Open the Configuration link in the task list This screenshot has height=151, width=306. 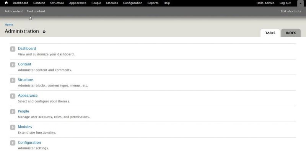pyautogui.click(x=29, y=143)
